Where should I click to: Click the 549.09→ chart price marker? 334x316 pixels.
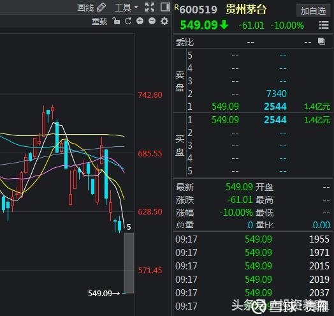coord(104,293)
